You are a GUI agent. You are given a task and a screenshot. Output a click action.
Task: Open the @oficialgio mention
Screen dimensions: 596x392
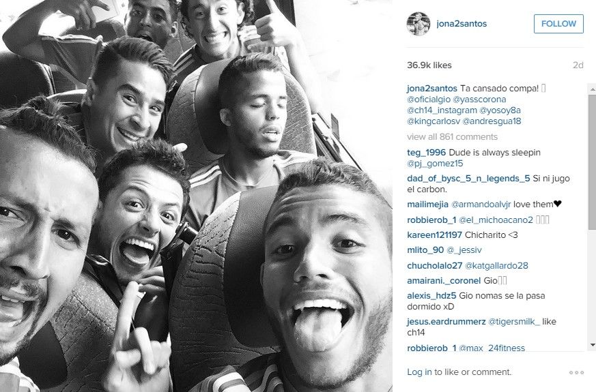(428, 100)
